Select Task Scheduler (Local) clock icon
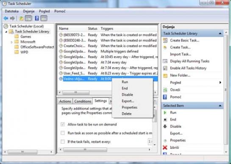This screenshot has width=231, height=164. click(6, 26)
